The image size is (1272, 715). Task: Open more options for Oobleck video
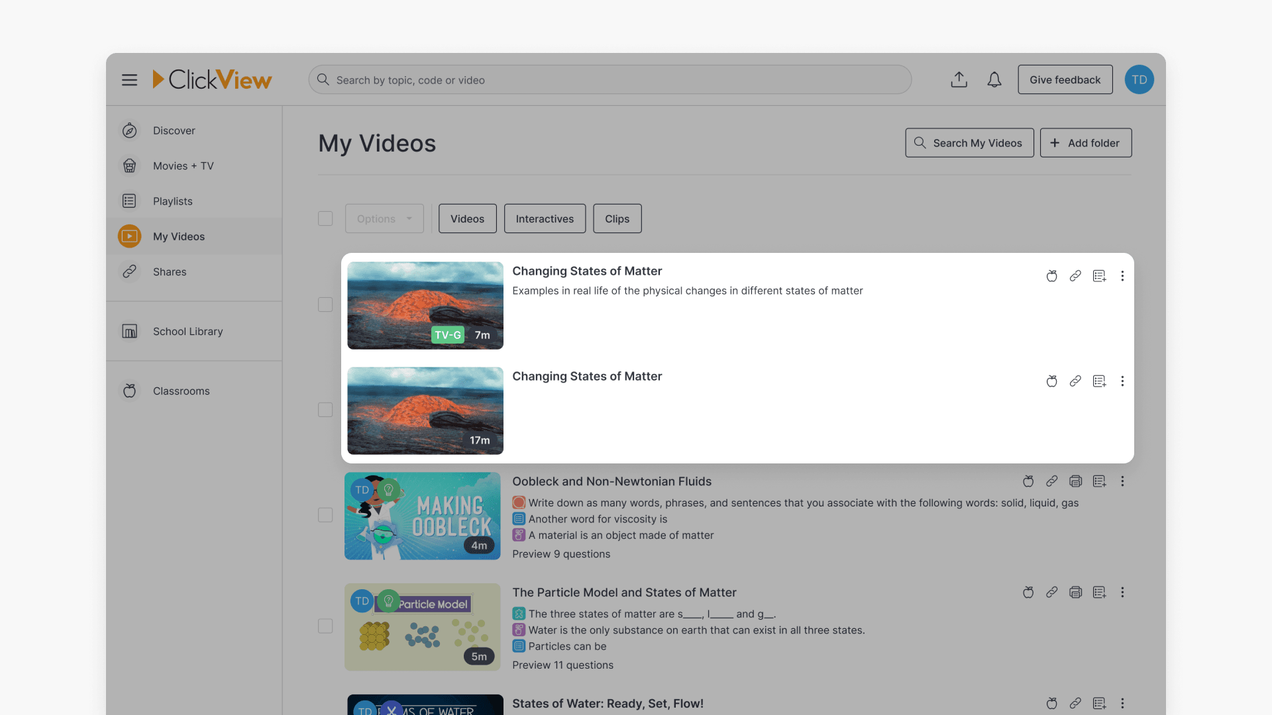[x=1122, y=481]
